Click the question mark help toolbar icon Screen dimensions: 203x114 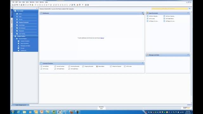[x=82, y=5]
